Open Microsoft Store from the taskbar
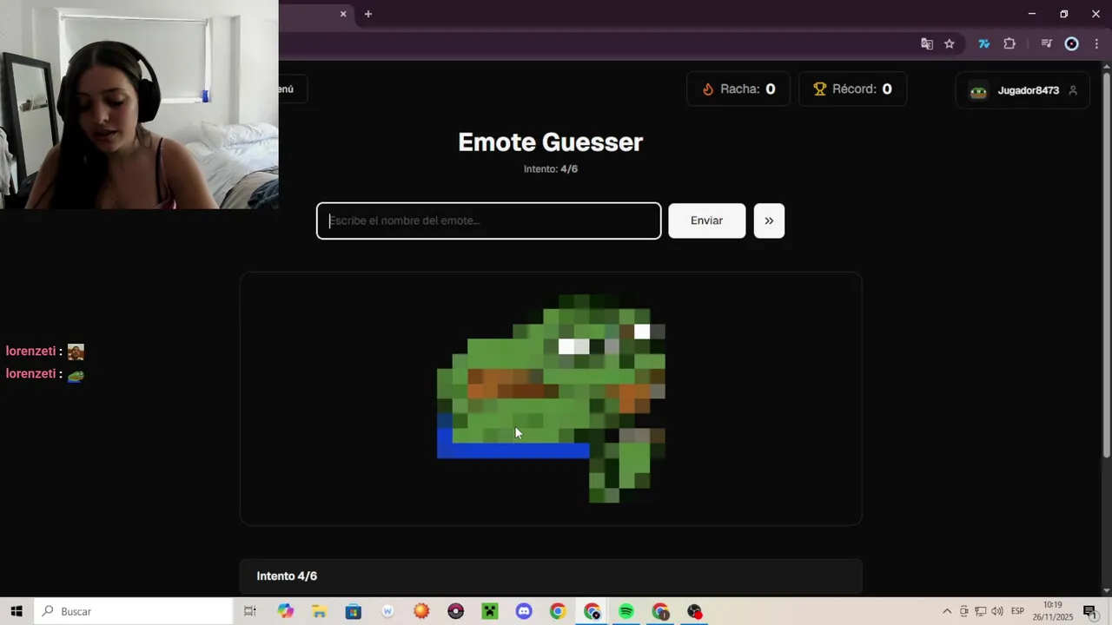 coord(353,611)
